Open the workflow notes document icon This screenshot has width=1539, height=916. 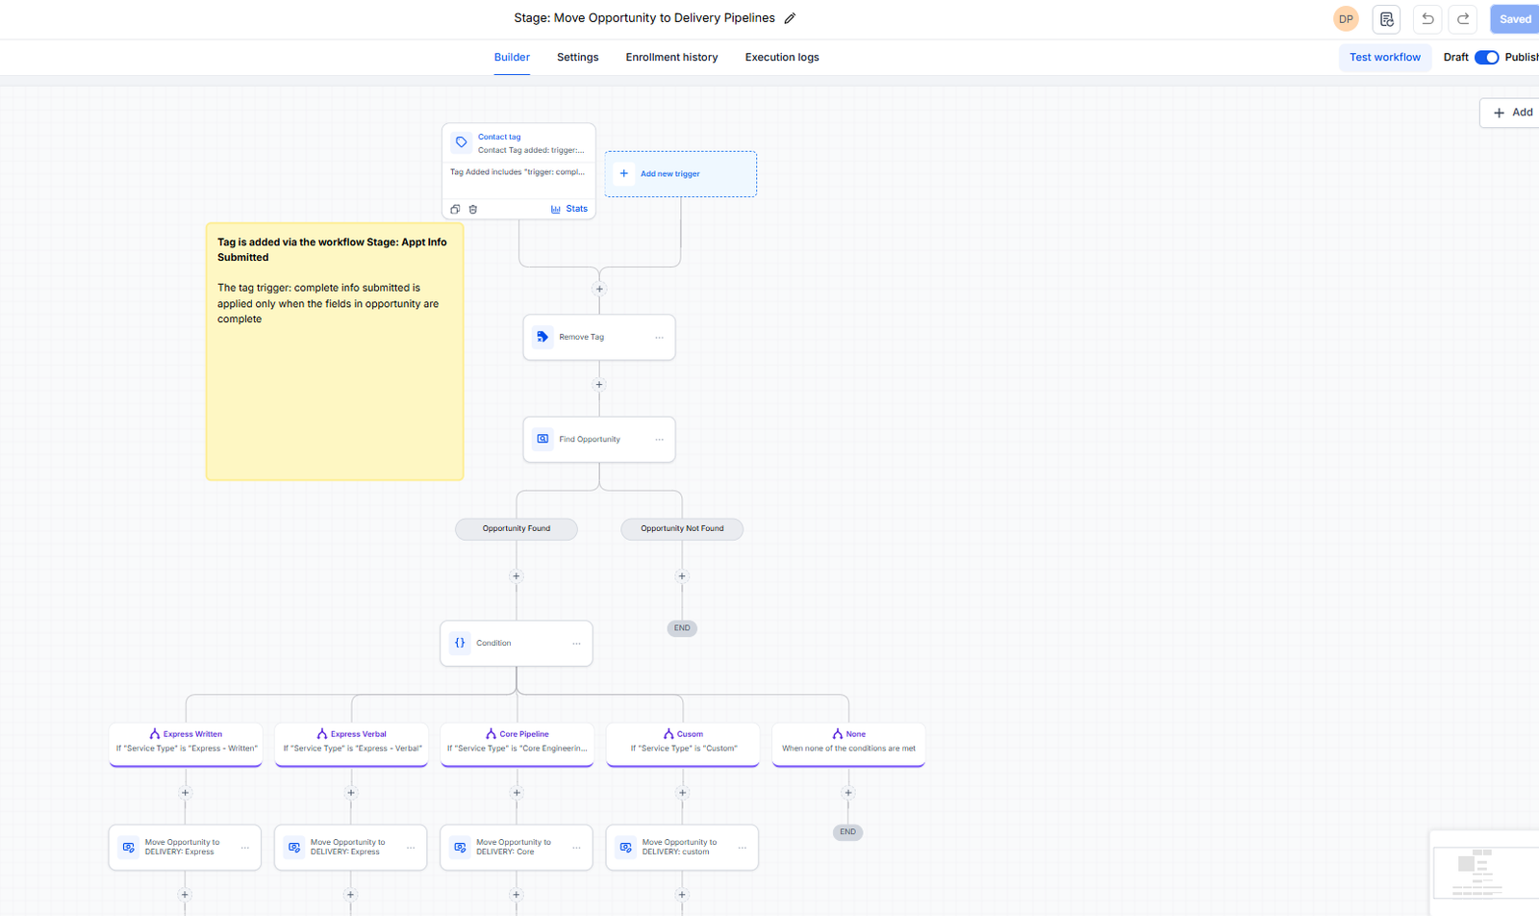tap(1386, 19)
